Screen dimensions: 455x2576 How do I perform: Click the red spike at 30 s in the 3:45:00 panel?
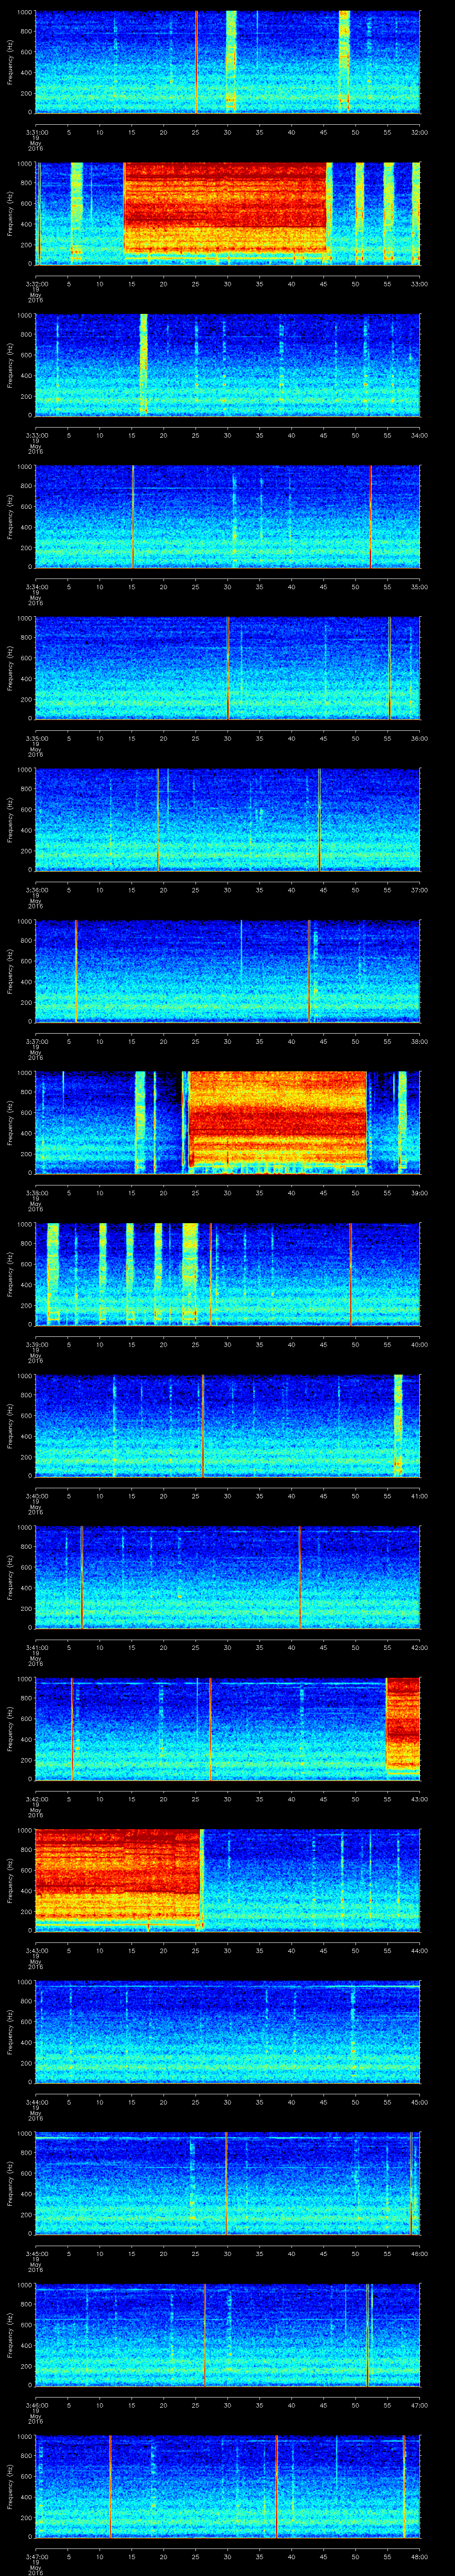coord(227,2184)
